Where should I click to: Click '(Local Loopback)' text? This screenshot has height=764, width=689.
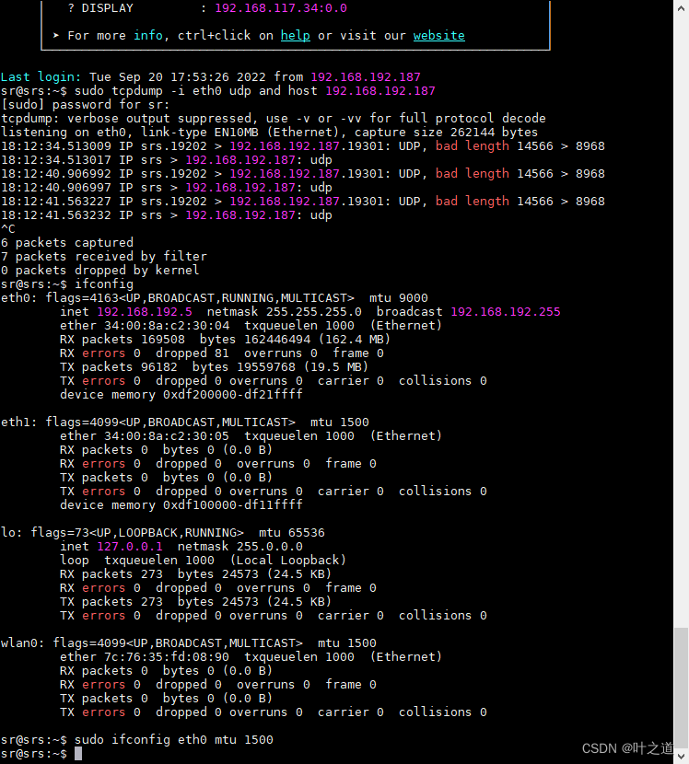click(287, 561)
